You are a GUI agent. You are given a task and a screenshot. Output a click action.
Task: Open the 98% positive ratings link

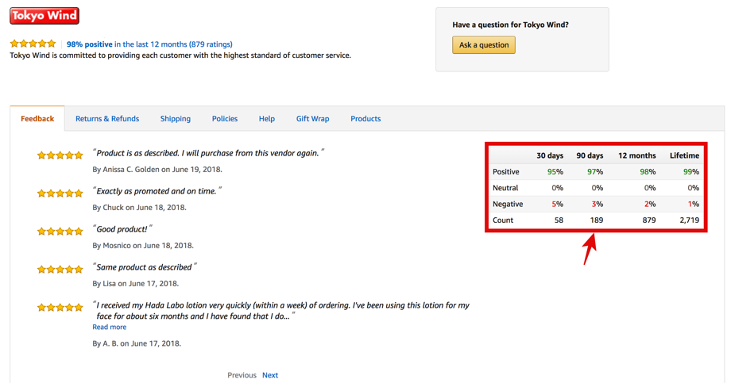pos(149,44)
